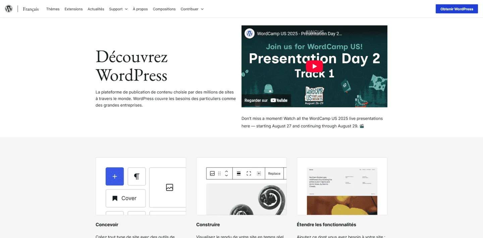Open the Thèmes menu item
This screenshot has width=483, height=238.
[53, 9]
